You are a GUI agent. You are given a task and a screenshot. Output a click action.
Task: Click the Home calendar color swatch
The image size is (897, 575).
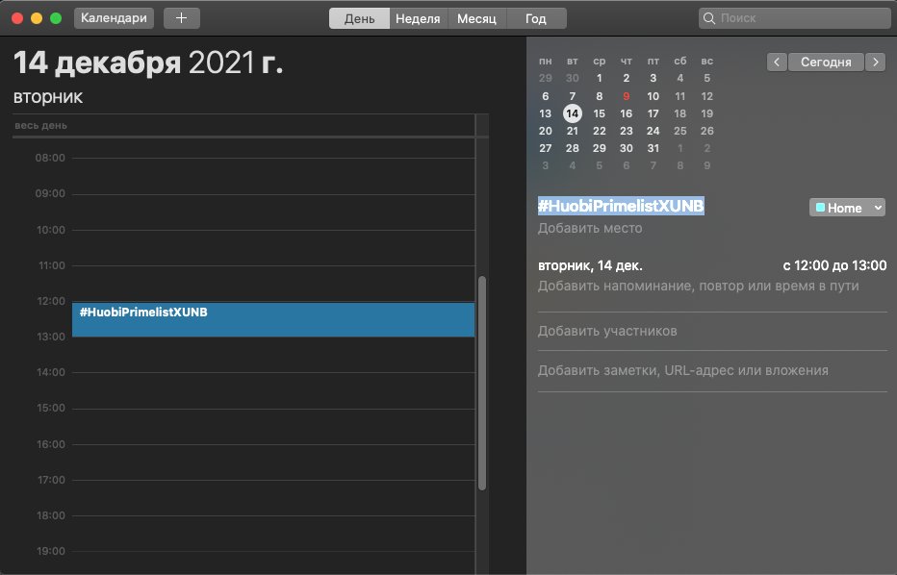click(820, 208)
